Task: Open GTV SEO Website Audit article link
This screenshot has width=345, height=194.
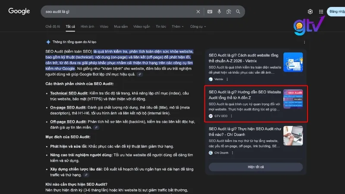Action: tap(245, 95)
